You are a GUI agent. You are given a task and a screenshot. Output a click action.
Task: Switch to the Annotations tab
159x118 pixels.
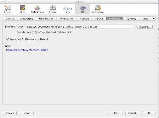66,19
